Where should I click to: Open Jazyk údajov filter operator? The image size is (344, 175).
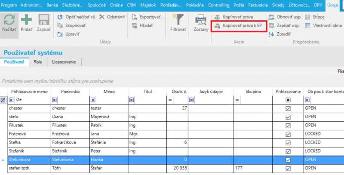point(191,100)
